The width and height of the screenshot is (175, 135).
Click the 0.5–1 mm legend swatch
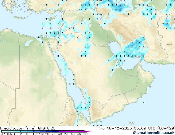11,131
